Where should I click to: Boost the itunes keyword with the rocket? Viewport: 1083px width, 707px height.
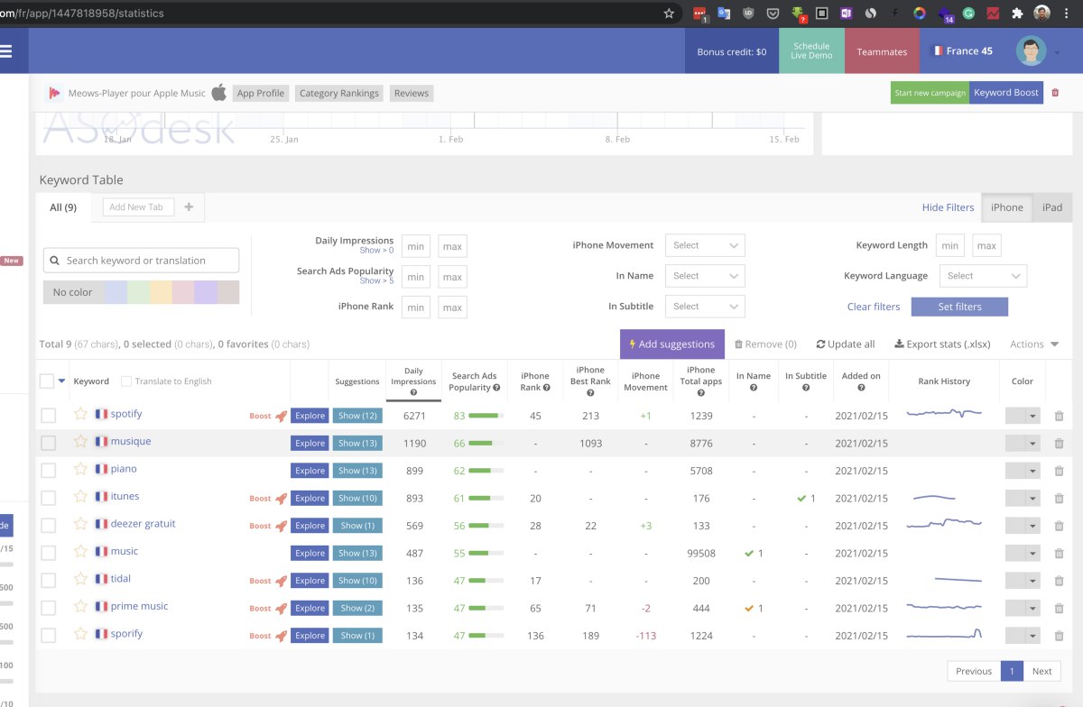click(281, 498)
